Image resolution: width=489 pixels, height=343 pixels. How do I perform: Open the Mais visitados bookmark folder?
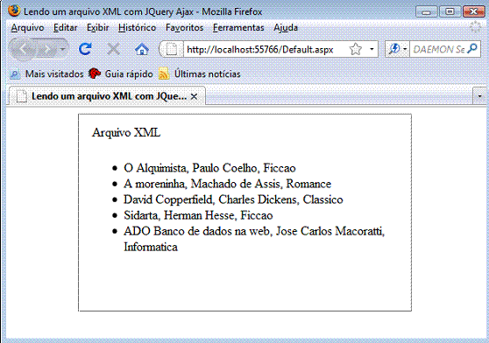(x=46, y=74)
